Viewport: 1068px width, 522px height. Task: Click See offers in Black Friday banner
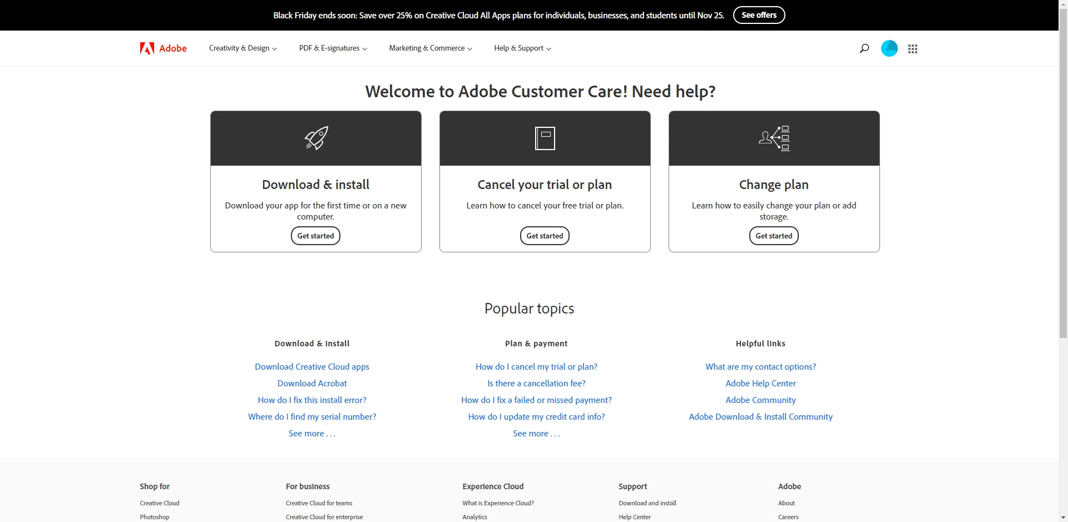point(759,15)
